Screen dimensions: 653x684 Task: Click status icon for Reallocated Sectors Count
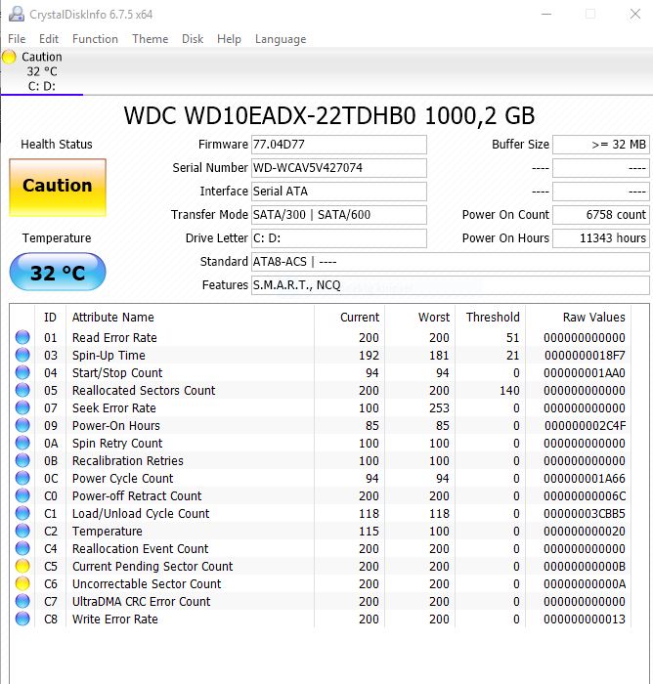(22, 390)
